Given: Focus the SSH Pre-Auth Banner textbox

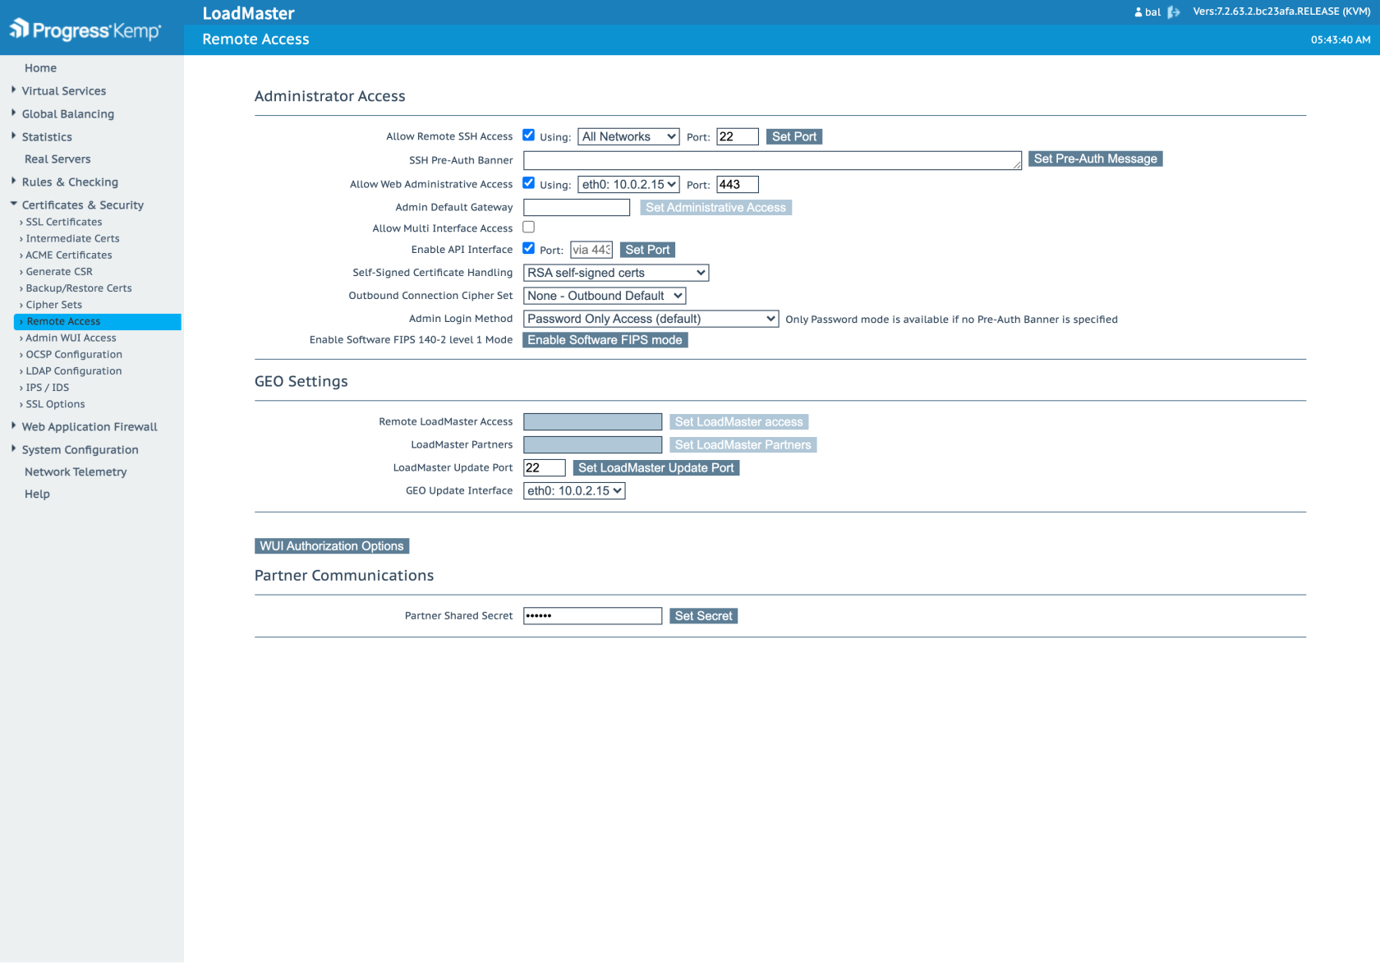Looking at the screenshot, I should pos(772,160).
